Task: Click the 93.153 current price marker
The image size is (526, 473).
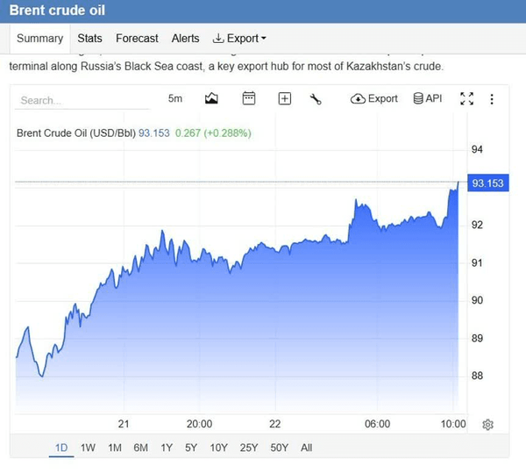Action: pyautogui.click(x=488, y=183)
